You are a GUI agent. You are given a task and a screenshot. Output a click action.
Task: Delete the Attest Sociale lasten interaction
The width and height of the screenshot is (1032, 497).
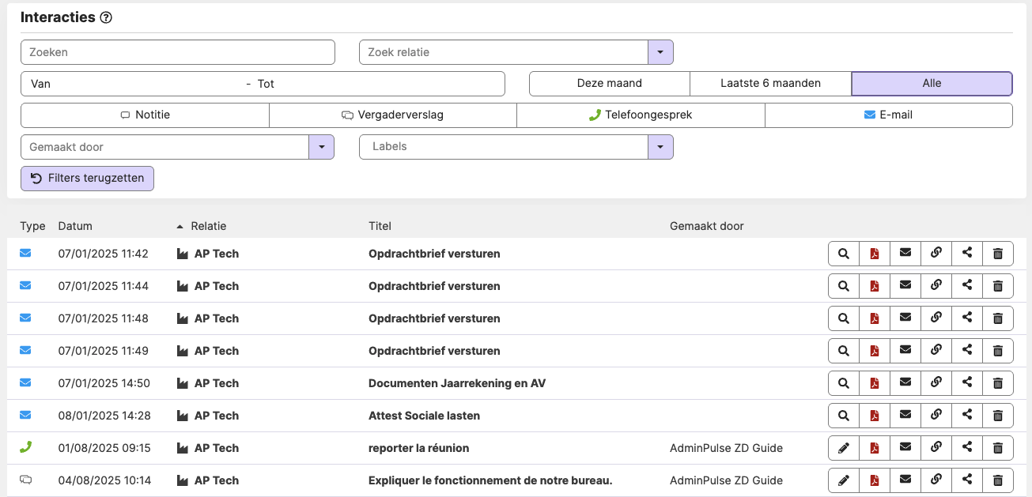[x=998, y=416]
